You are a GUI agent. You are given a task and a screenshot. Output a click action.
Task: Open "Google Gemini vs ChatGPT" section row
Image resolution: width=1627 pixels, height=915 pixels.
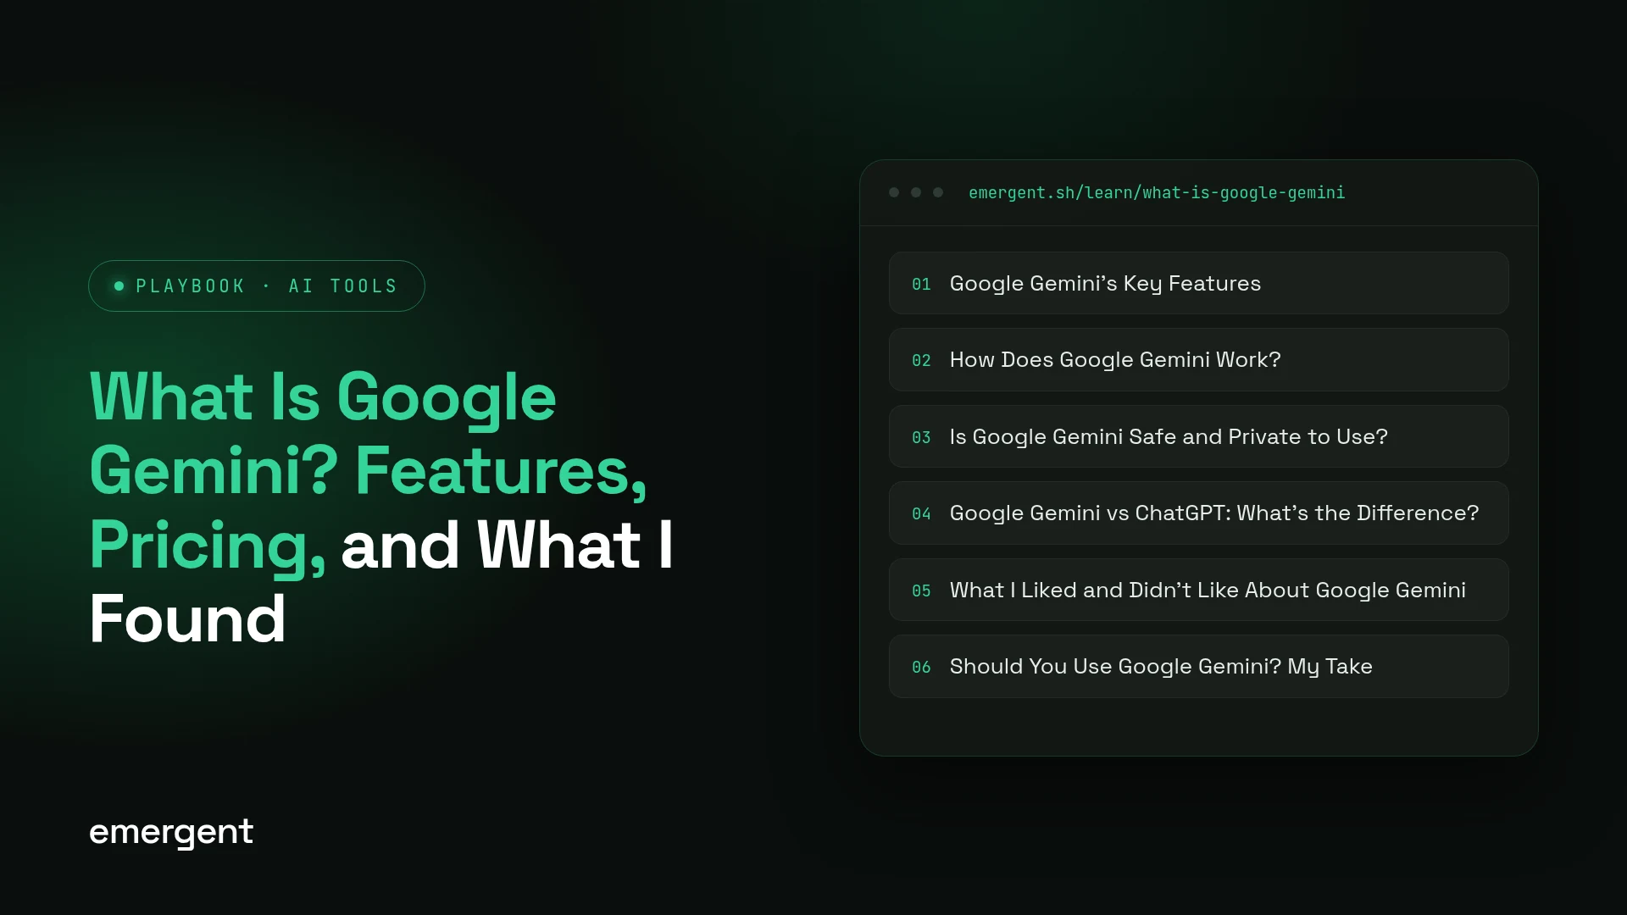[1198, 513]
